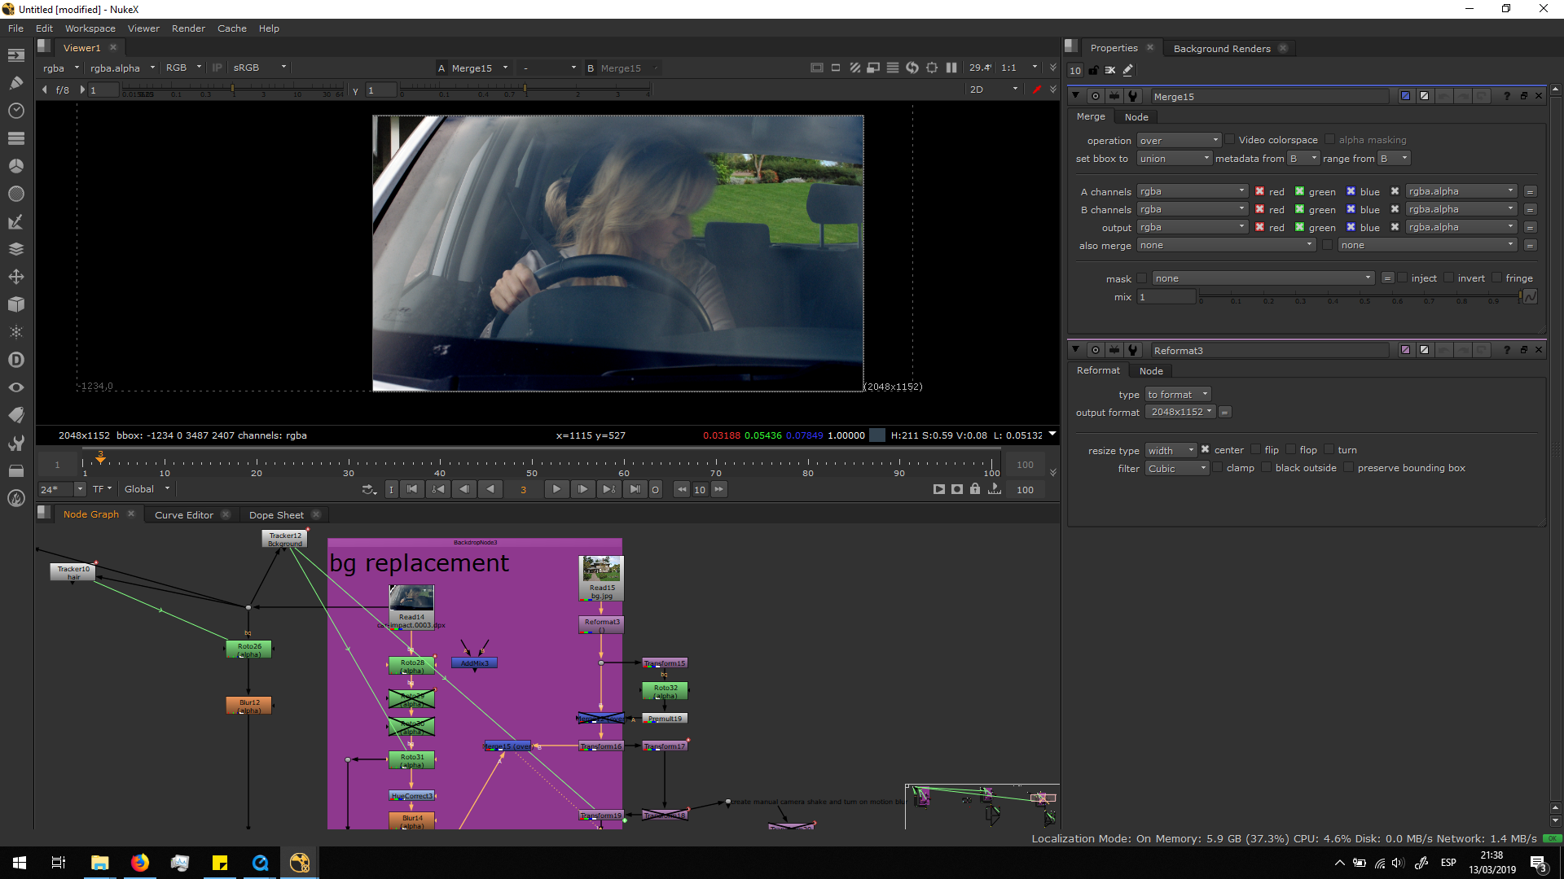Open the 3D nodes cube icon
The height and width of the screenshot is (879, 1564).
tap(15, 304)
